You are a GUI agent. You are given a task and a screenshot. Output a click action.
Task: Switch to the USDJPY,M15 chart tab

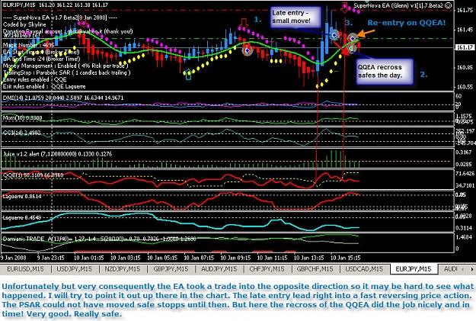click(x=75, y=269)
